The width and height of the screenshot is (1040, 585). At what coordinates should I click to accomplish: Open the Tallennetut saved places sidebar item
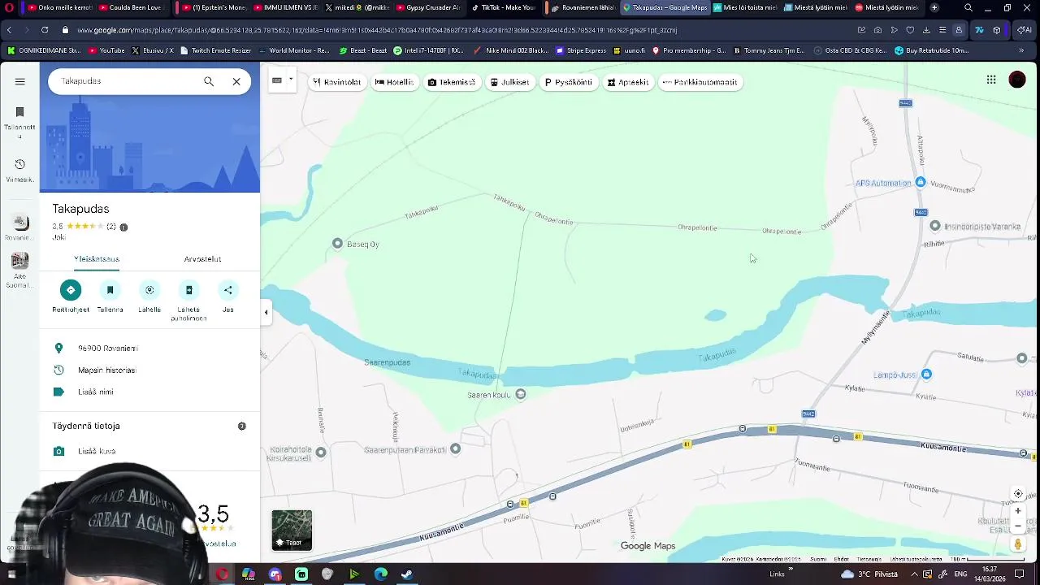pyautogui.click(x=19, y=122)
